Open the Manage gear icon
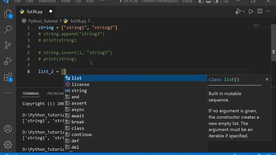The image size is (276, 155). (8, 145)
